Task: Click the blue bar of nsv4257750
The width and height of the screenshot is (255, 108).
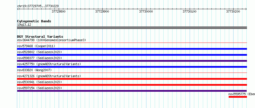Action: click(x=132, y=67)
